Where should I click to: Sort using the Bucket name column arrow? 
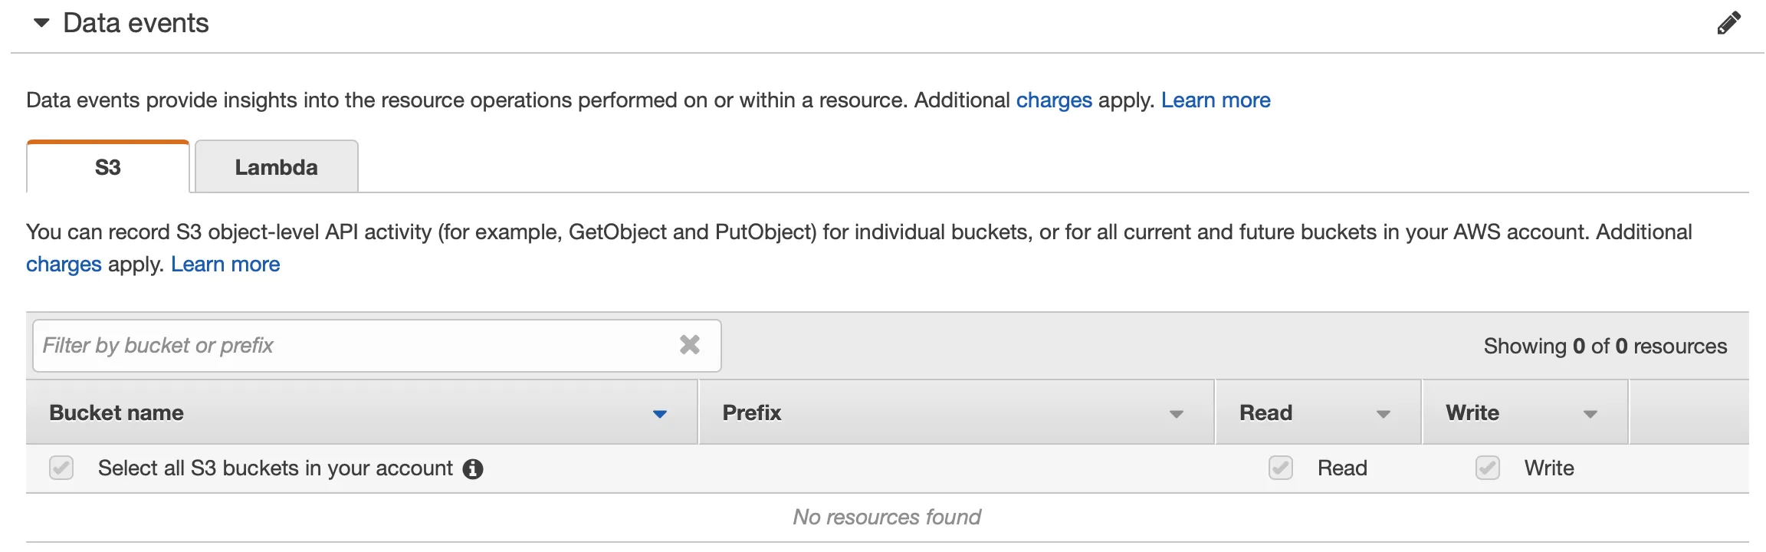[x=659, y=414]
